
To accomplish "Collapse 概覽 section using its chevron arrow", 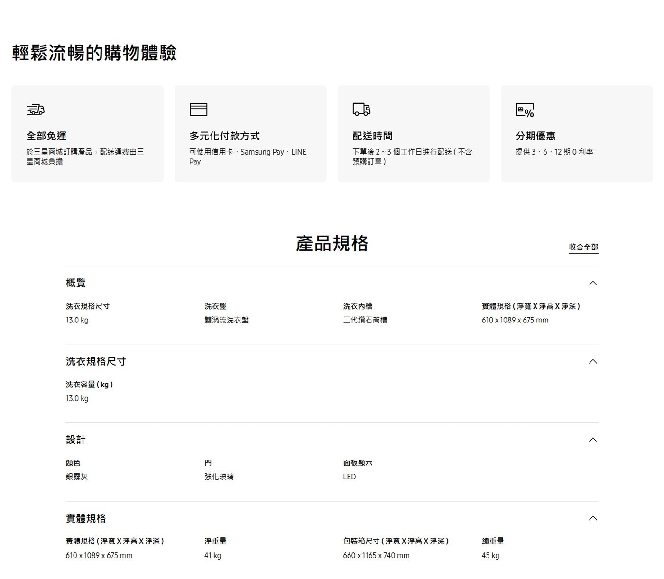I will point(592,283).
